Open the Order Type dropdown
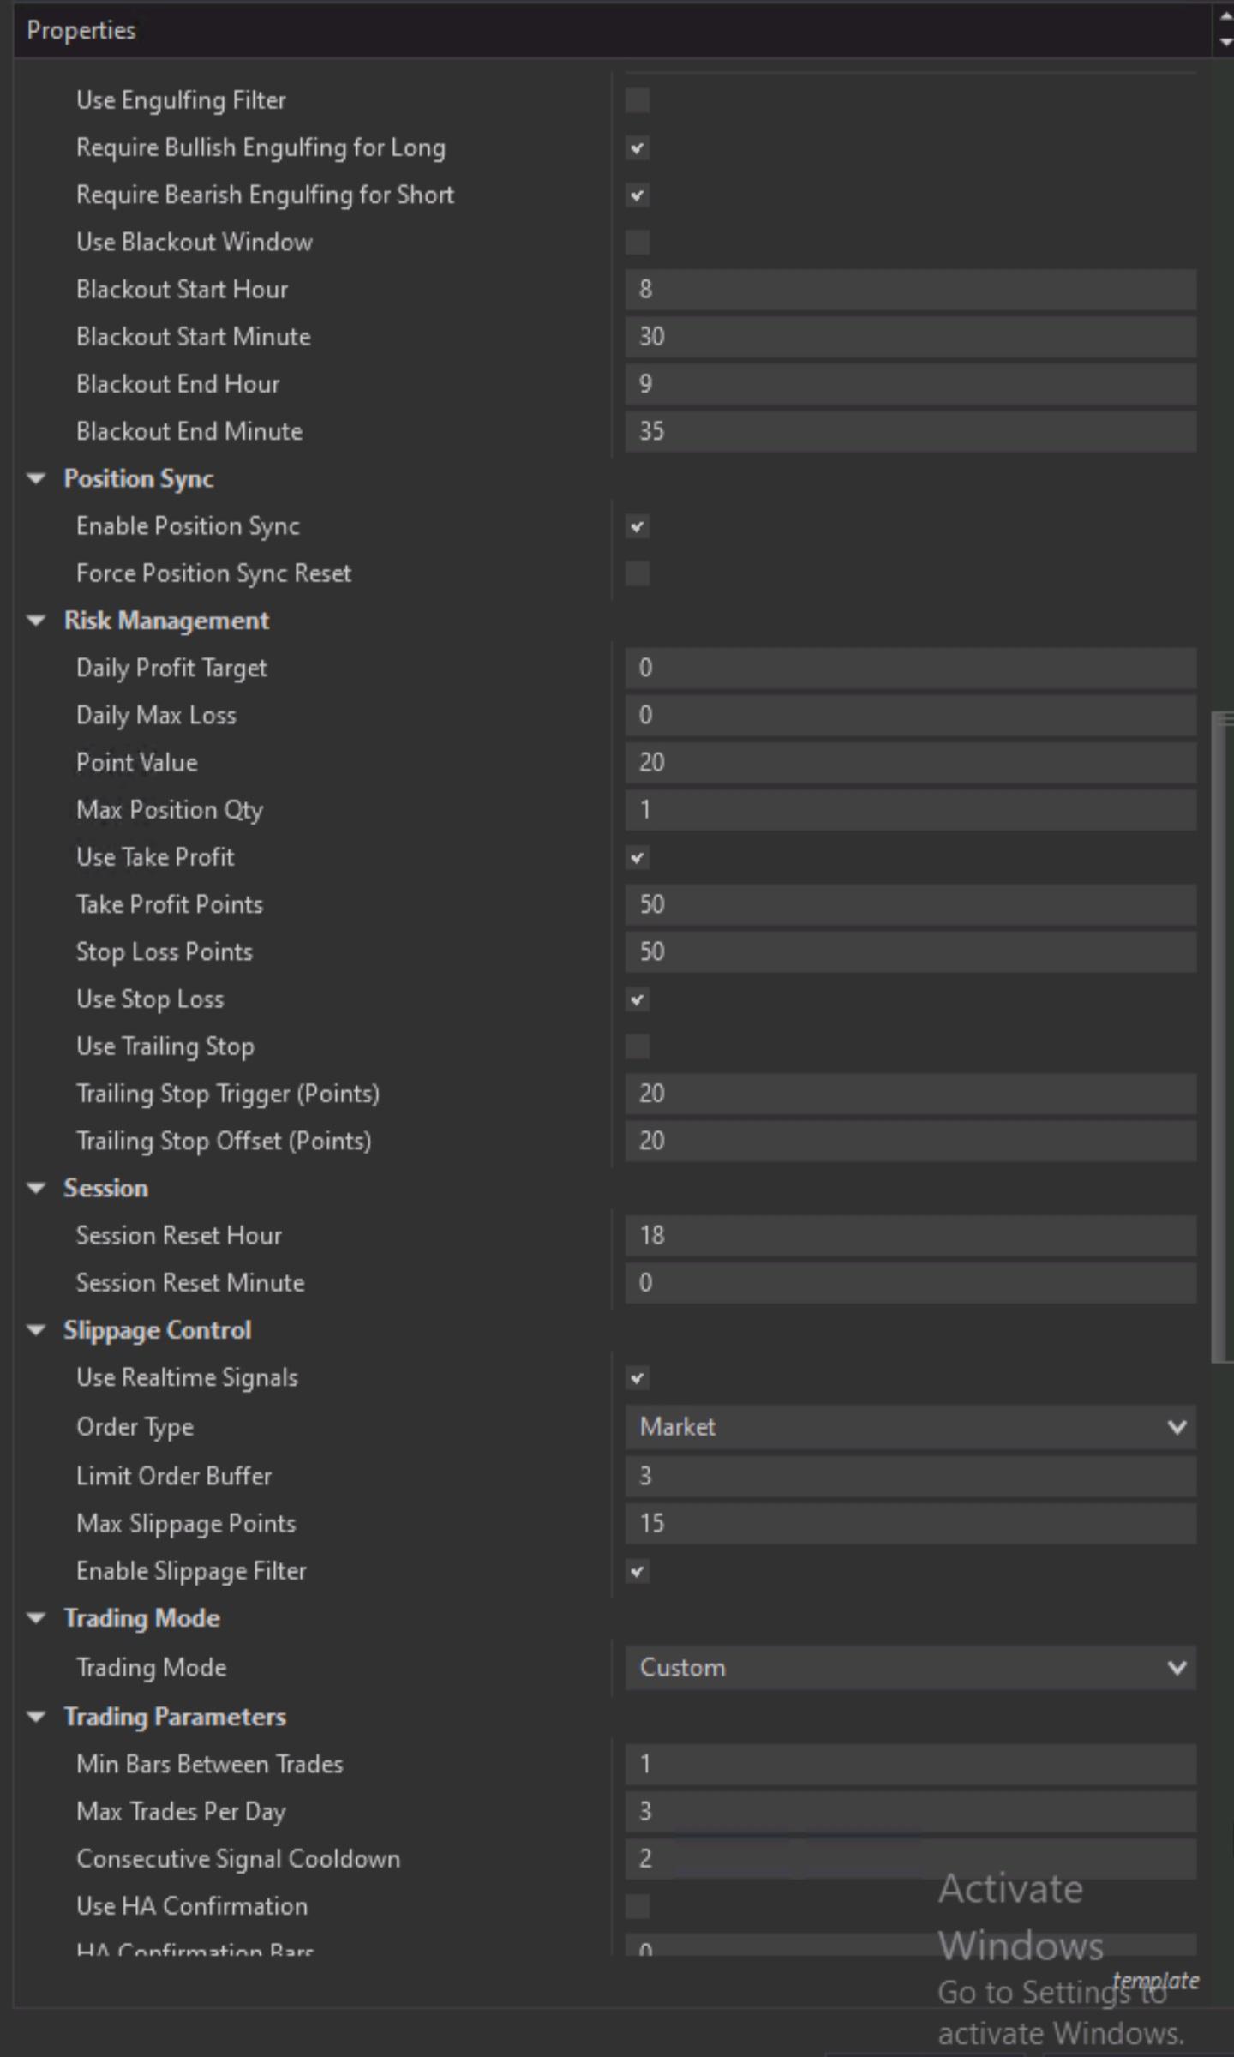 tap(910, 1427)
